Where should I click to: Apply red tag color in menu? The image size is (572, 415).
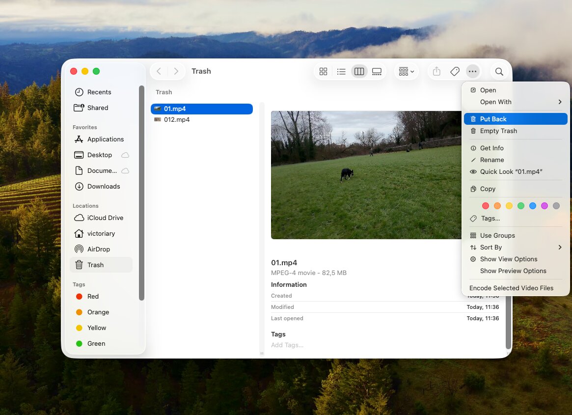[x=486, y=206]
